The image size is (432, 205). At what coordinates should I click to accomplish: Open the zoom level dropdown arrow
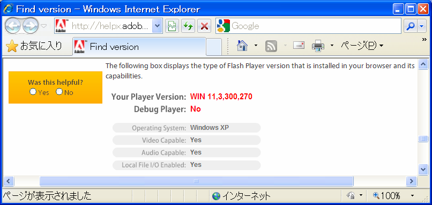click(412, 196)
